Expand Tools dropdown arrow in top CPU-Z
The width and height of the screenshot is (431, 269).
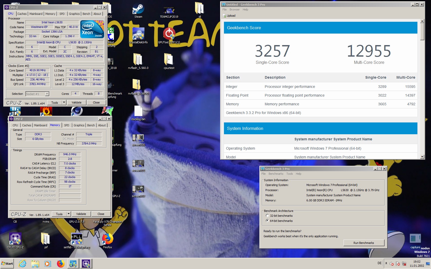coord(64,102)
